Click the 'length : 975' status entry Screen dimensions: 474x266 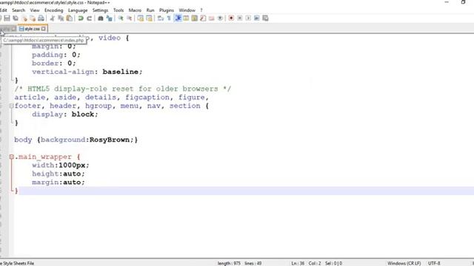coord(229,263)
